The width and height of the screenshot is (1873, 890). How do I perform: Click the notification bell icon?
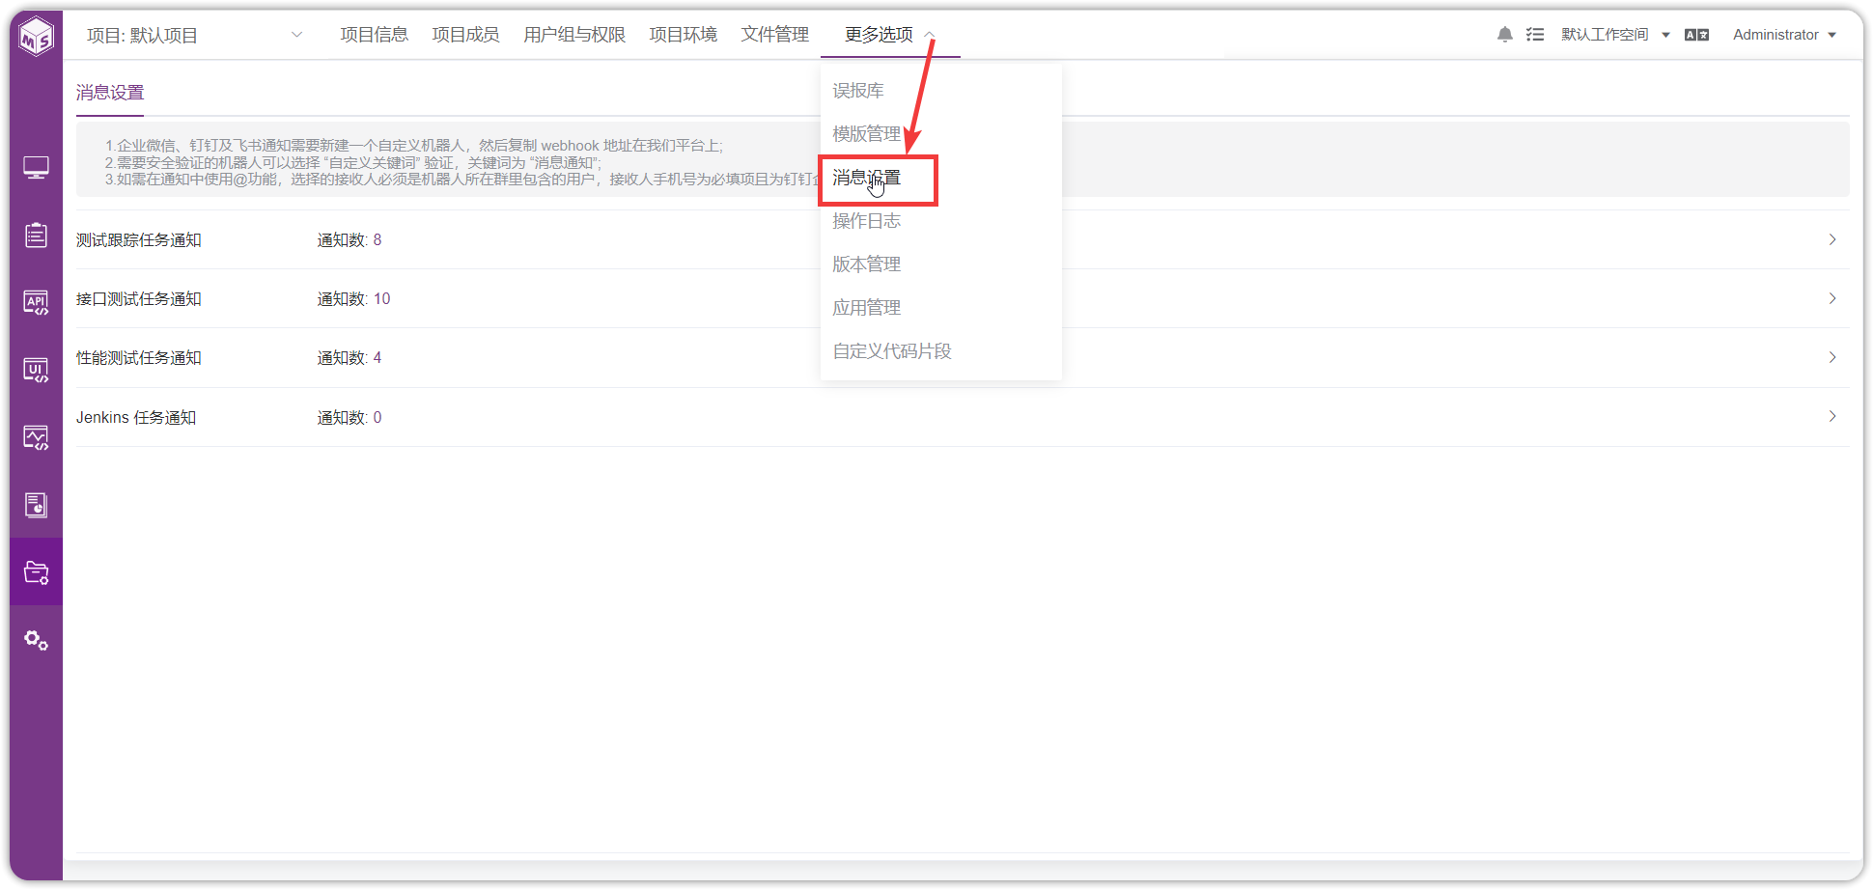pyautogui.click(x=1504, y=35)
